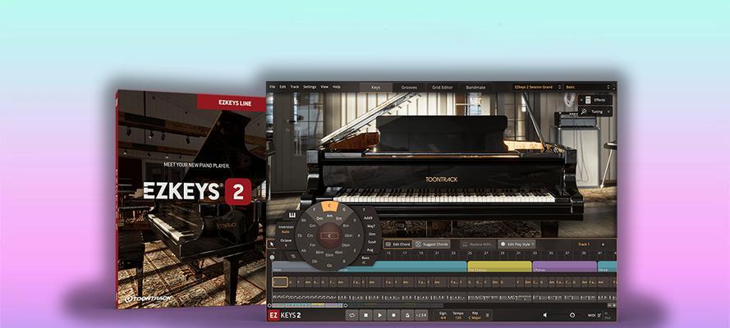This screenshot has width=730, height=328.
Task: Click the song overview scrollbar
Action: [309, 305]
